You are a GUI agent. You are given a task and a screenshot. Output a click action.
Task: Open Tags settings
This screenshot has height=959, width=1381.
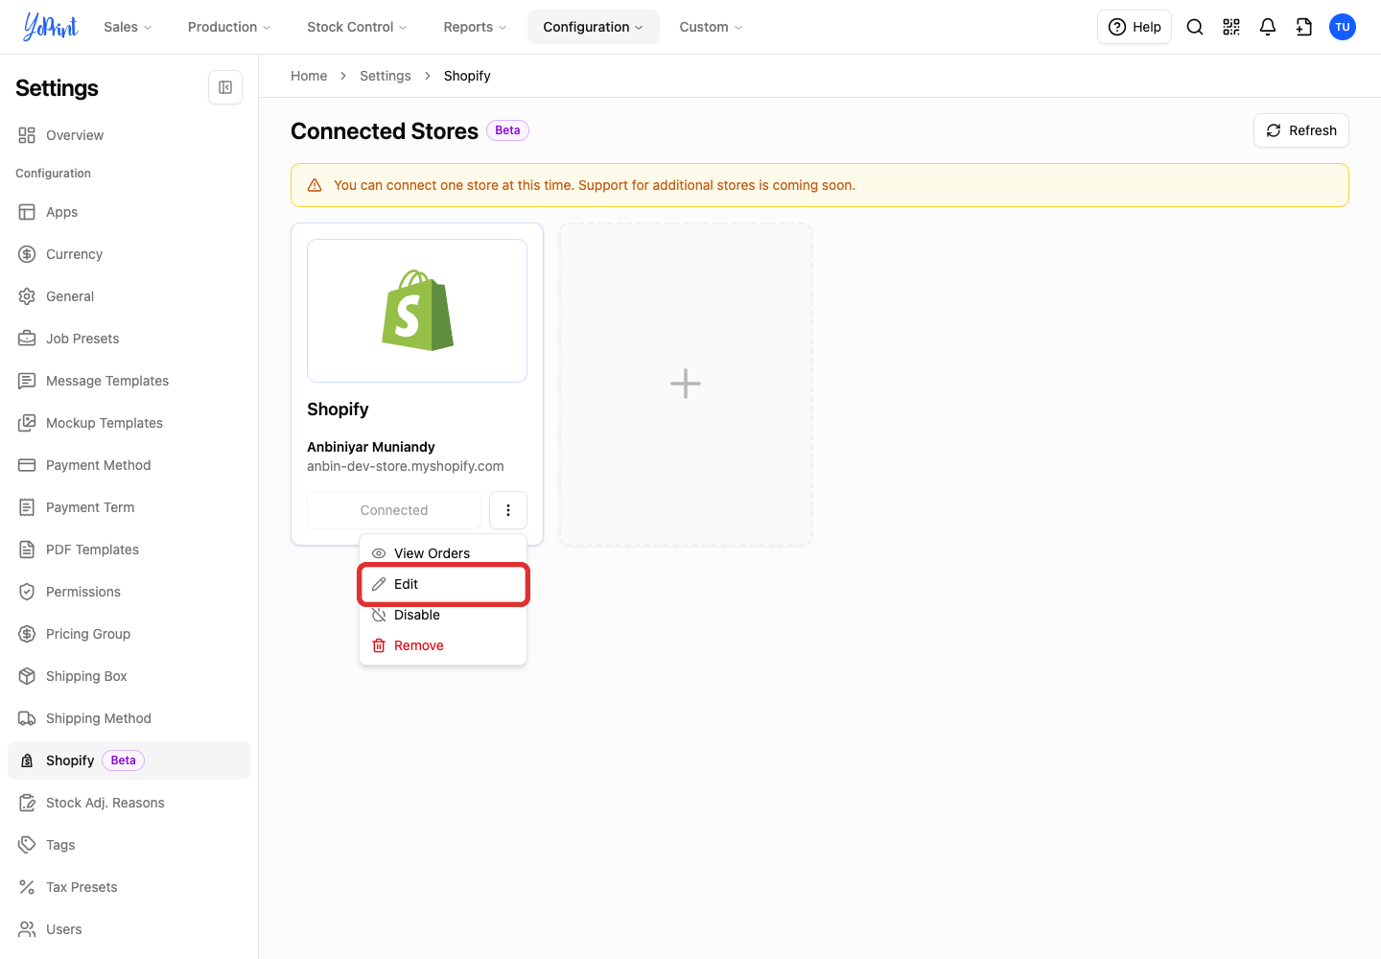pos(129,845)
